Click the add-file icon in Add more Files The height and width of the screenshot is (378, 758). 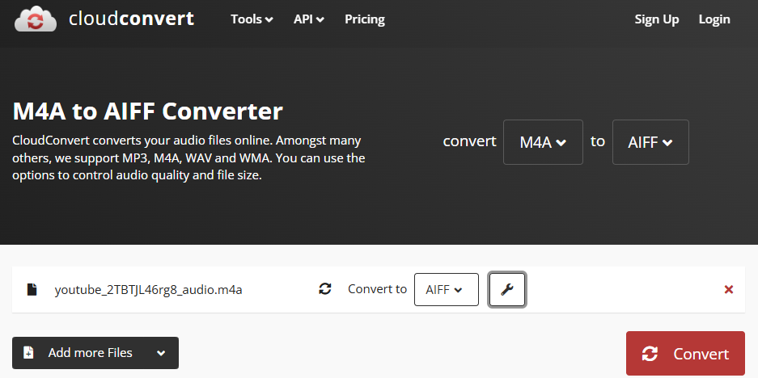[x=29, y=353]
